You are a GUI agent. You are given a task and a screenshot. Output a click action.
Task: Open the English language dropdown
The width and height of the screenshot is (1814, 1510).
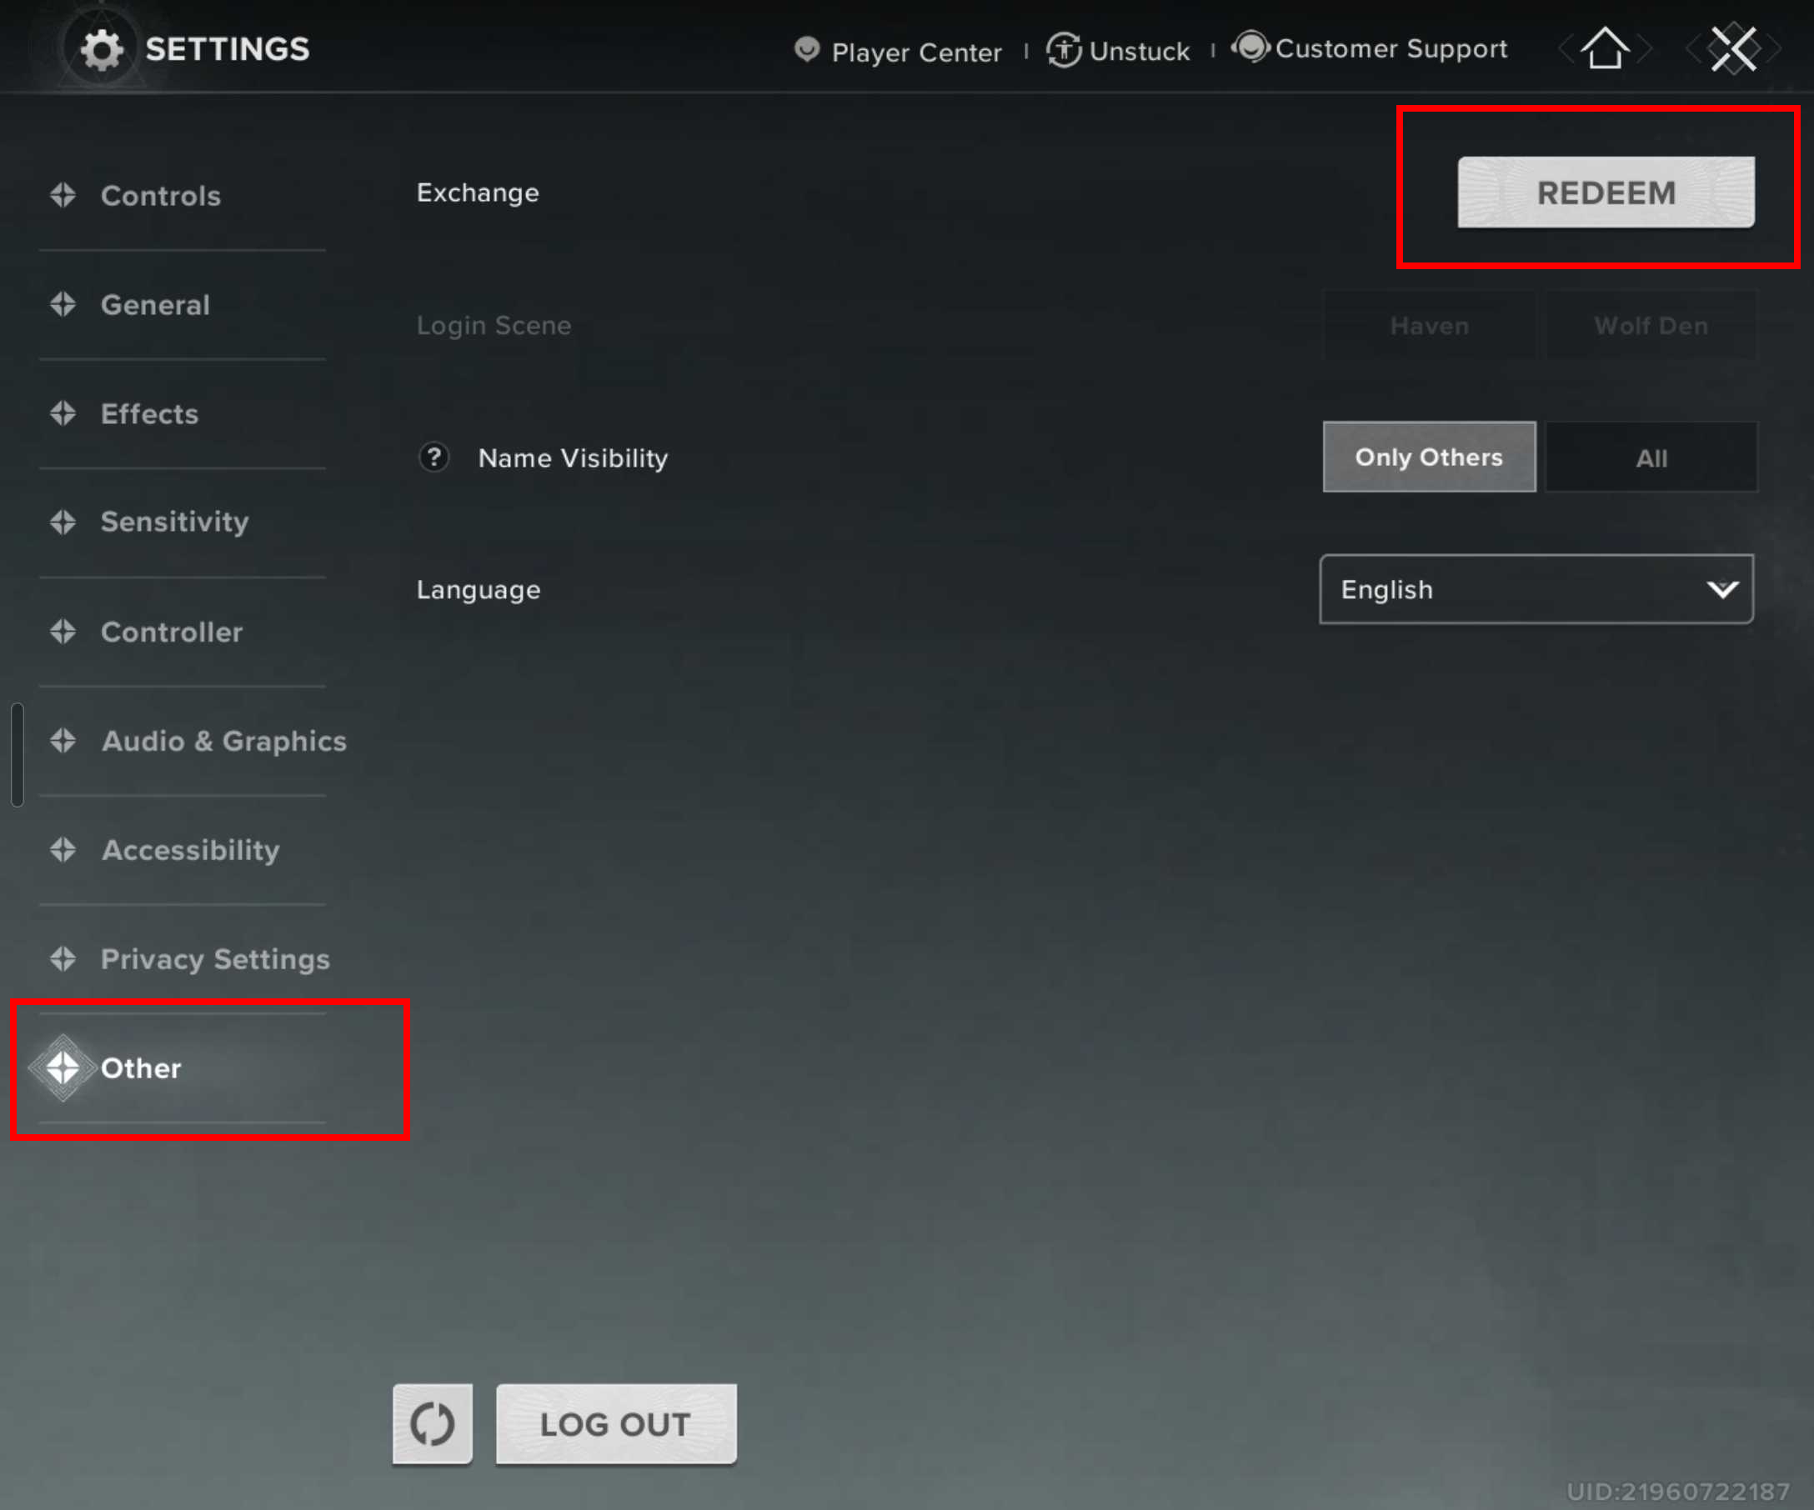(1535, 590)
